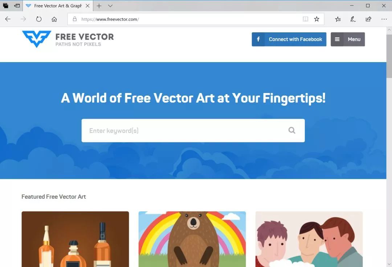Go to browser home page icon
This screenshot has height=267, width=392.
(x=54, y=19)
